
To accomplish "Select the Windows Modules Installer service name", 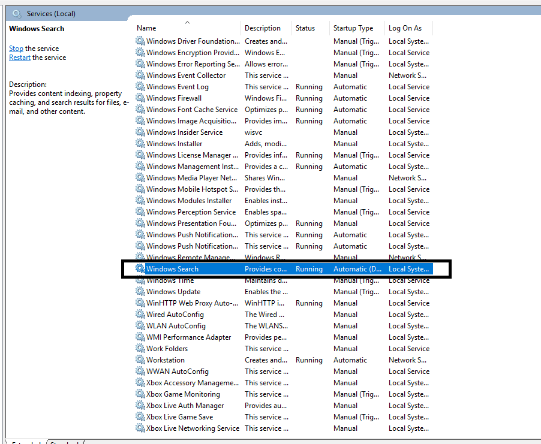I will pyautogui.click(x=189, y=201).
